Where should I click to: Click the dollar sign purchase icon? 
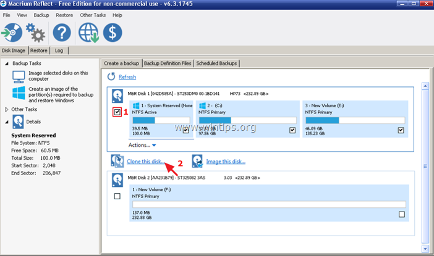pyautogui.click(x=113, y=33)
